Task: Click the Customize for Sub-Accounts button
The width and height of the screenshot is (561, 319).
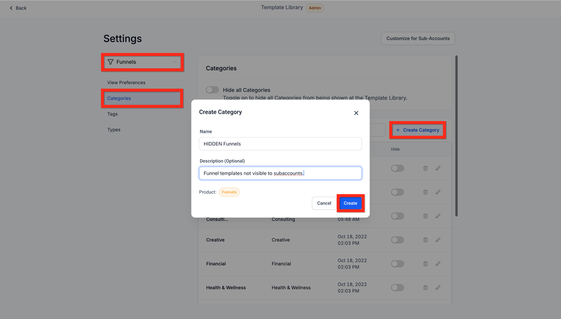Action: 418,38
